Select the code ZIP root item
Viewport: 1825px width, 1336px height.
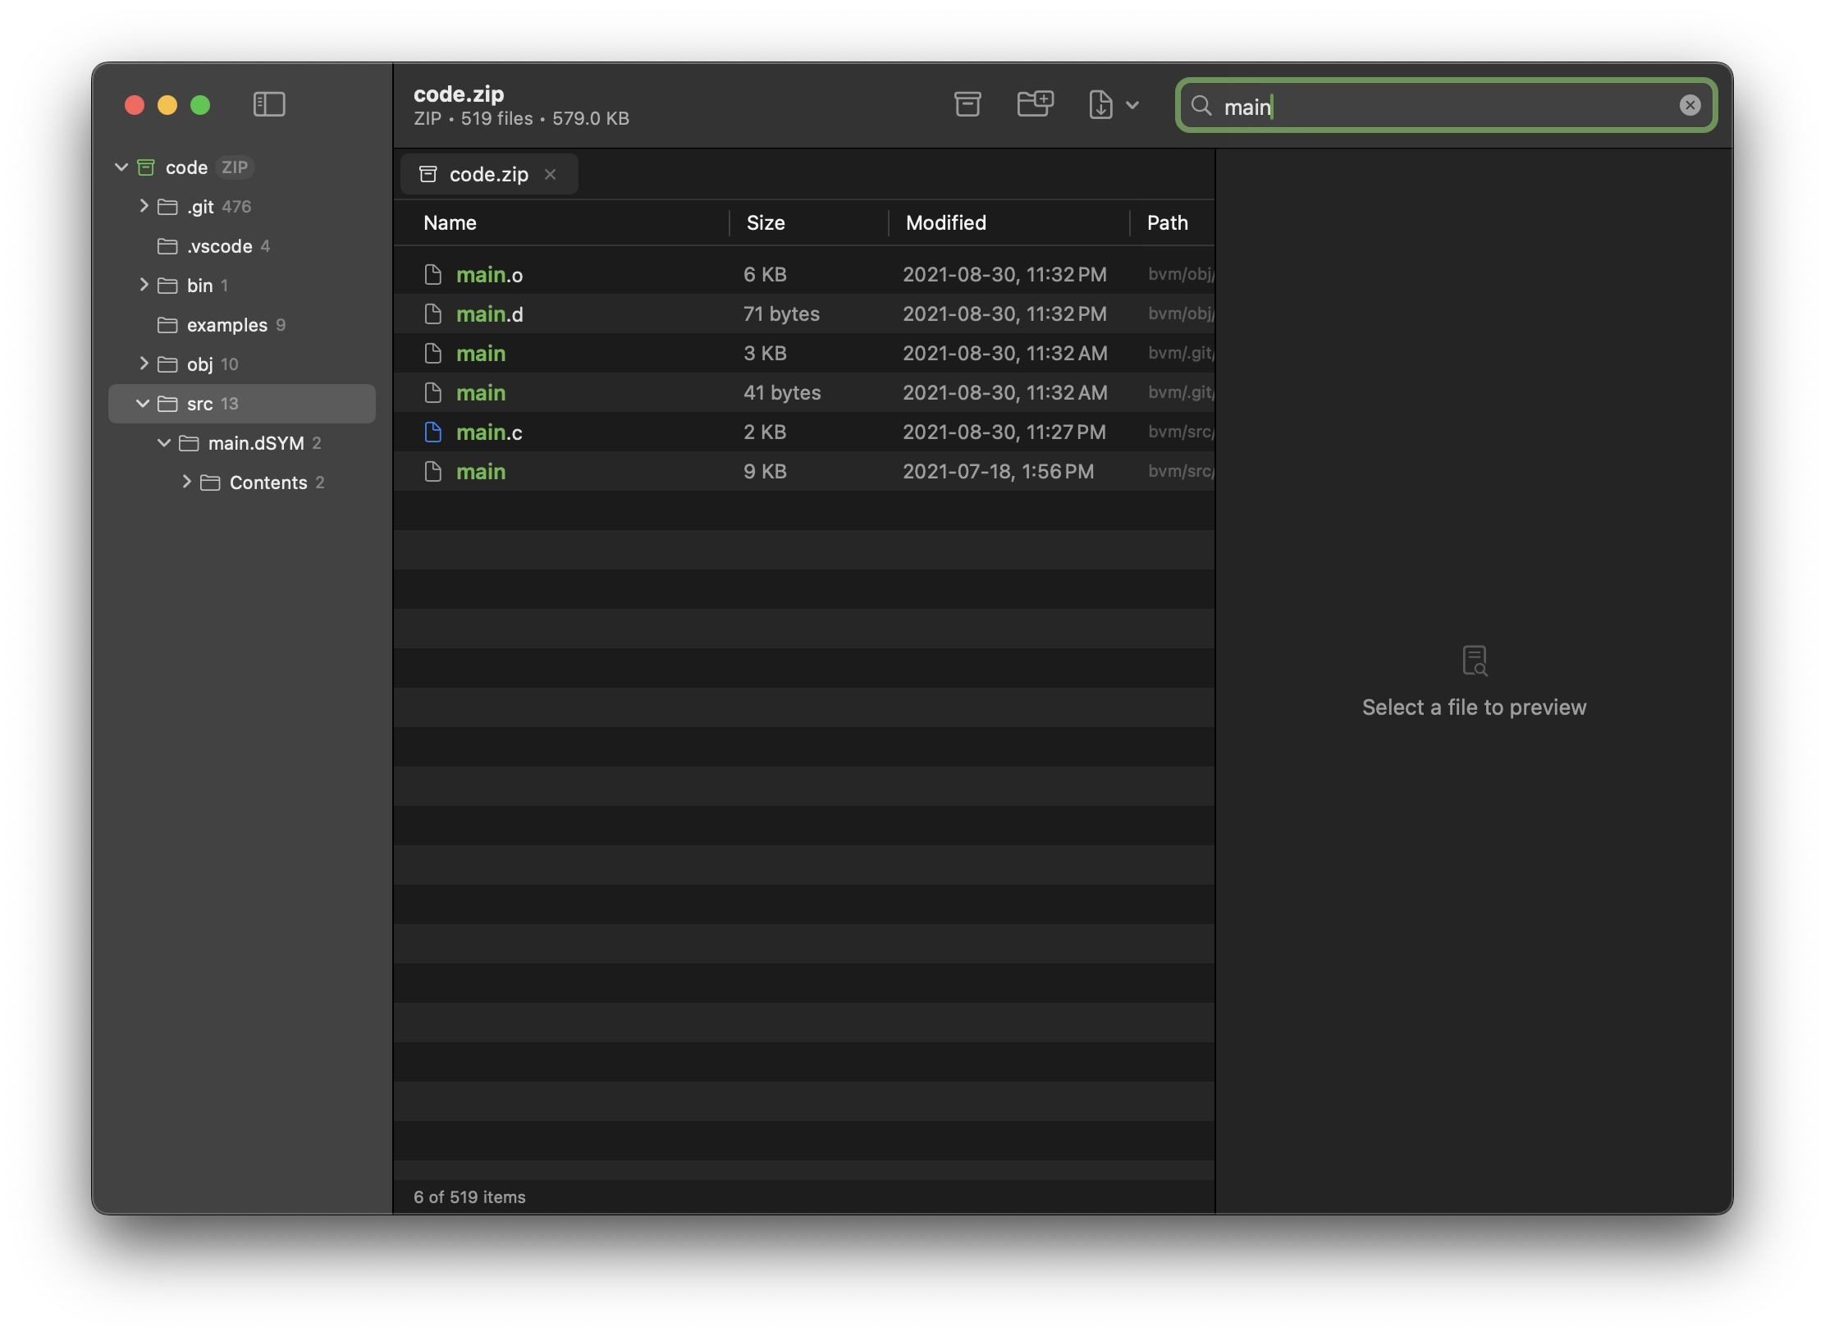(x=242, y=167)
